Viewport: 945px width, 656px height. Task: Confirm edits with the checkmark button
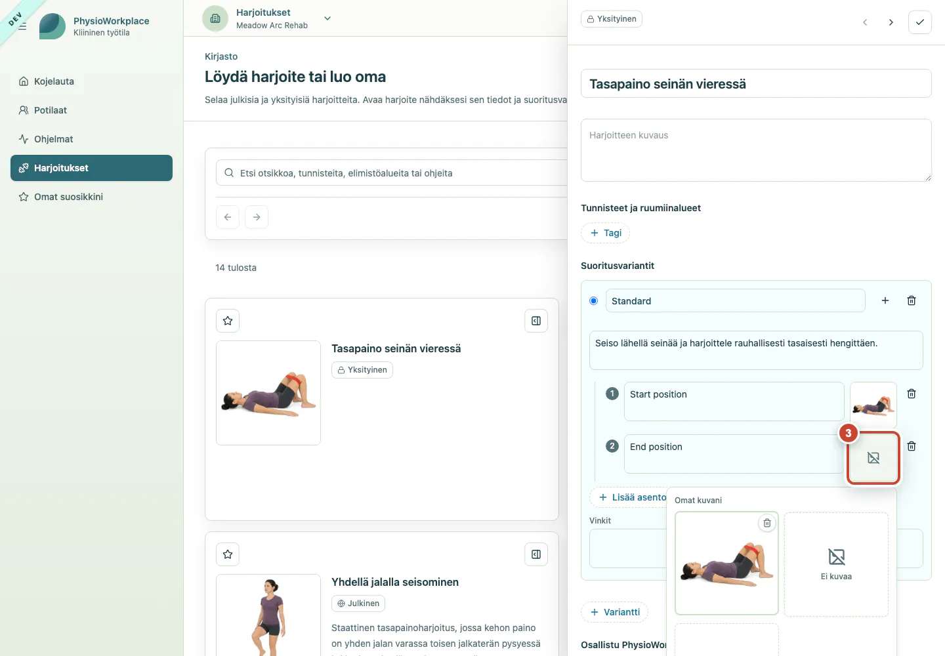tap(920, 22)
